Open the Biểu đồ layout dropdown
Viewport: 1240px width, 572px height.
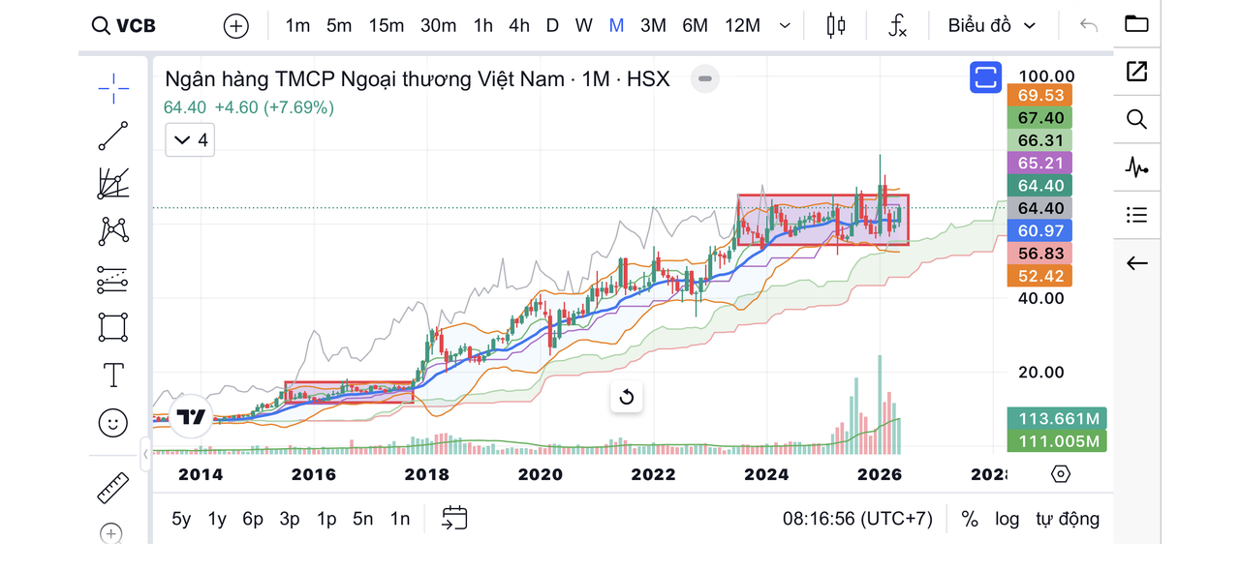point(992,26)
